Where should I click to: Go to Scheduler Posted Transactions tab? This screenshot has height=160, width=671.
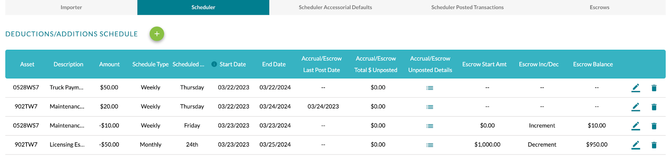467,7
